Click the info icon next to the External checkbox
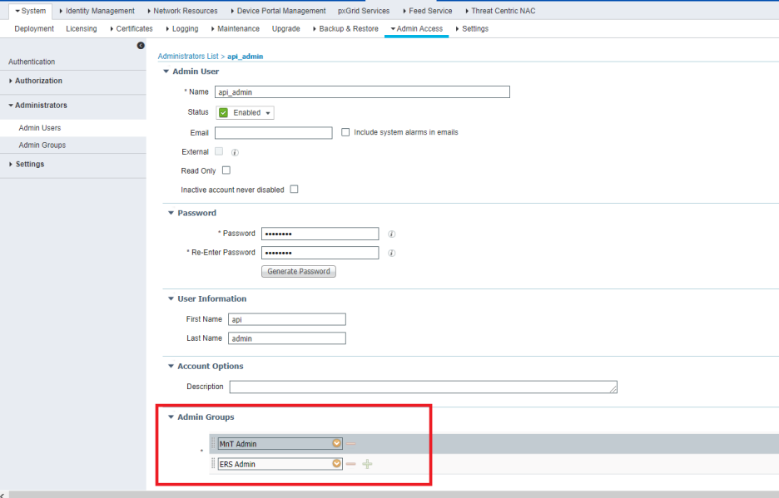Image resolution: width=779 pixels, height=498 pixels. (234, 152)
